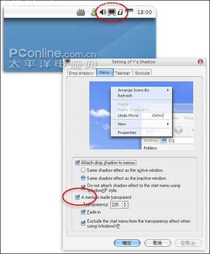The height and width of the screenshot is (254, 210).
Task: Decrease transparency with spinner down arrow
Action: tap(125, 206)
